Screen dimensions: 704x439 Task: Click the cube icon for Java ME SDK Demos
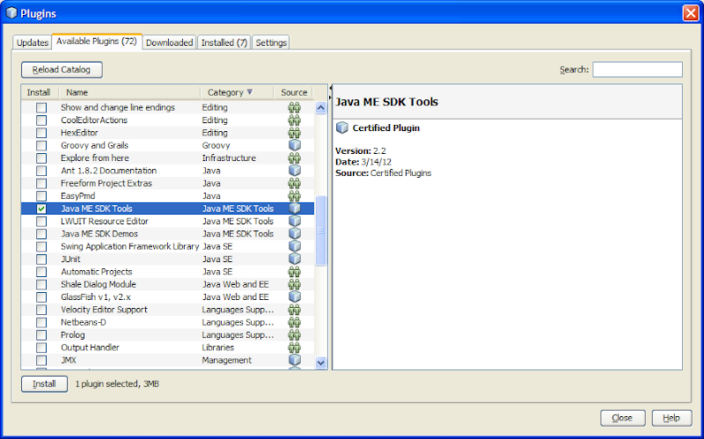pyautogui.click(x=295, y=233)
